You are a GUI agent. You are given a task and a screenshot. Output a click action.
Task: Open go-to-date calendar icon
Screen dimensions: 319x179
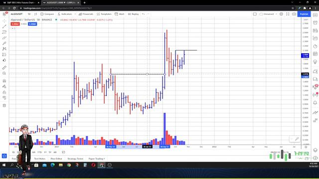pos(63,152)
